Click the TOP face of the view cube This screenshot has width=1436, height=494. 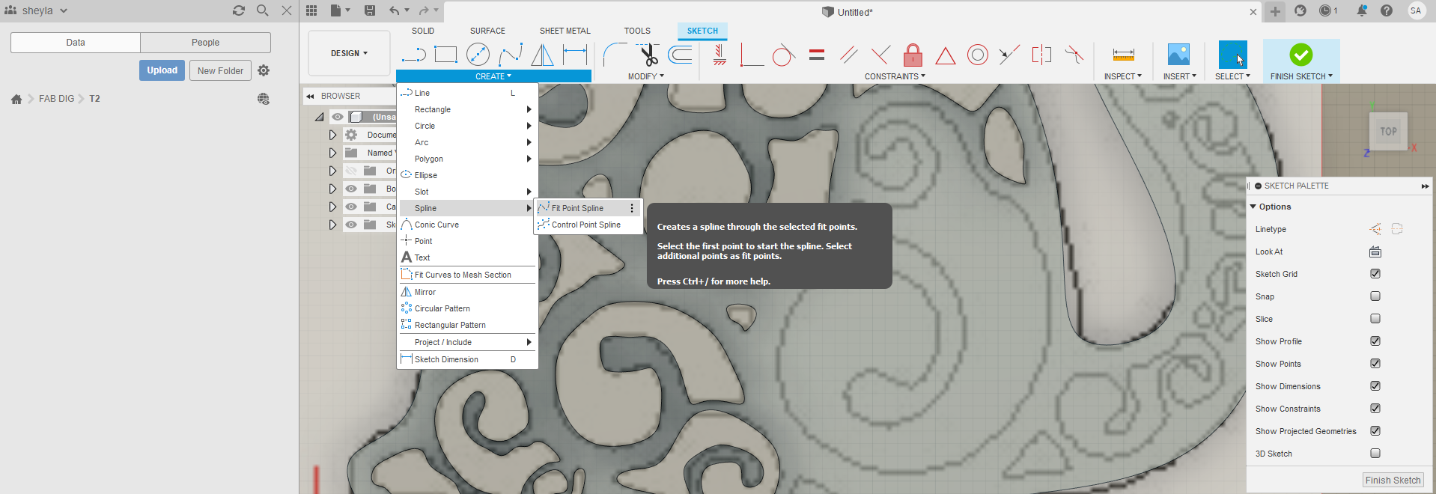coord(1389,131)
